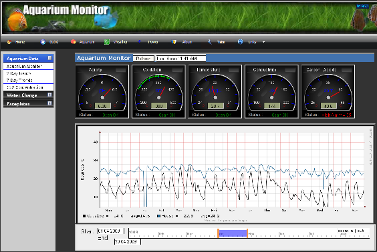Collapse the Aquarium Data panel
The image size is (377, 252).
coord(49,58)
